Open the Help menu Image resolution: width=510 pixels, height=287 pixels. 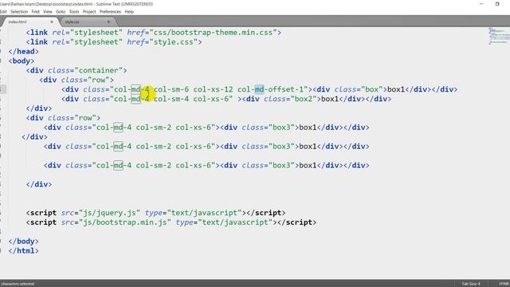(x=129, y=12)
